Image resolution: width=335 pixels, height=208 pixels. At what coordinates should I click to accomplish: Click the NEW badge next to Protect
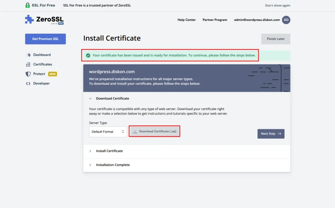point(53,74)
